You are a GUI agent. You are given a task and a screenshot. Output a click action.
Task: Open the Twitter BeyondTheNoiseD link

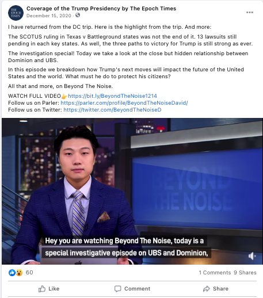[x=112, y=110]
